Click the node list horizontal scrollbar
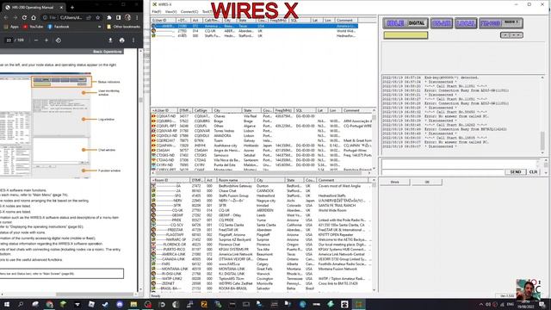Image resolution: width=551 pixels, height=310 pixels. pos(262,173)
